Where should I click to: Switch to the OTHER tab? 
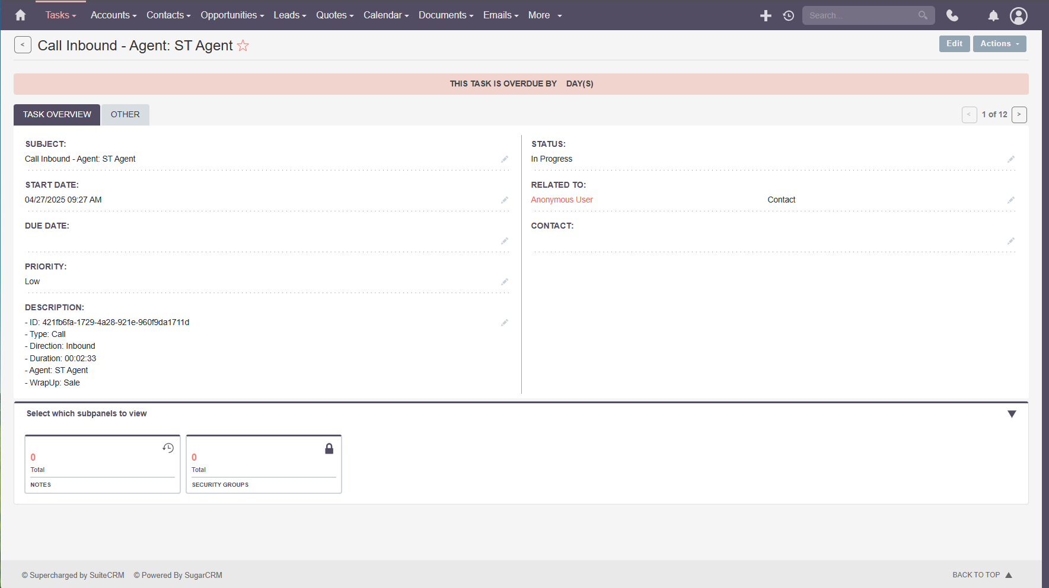tap(125, 115)
